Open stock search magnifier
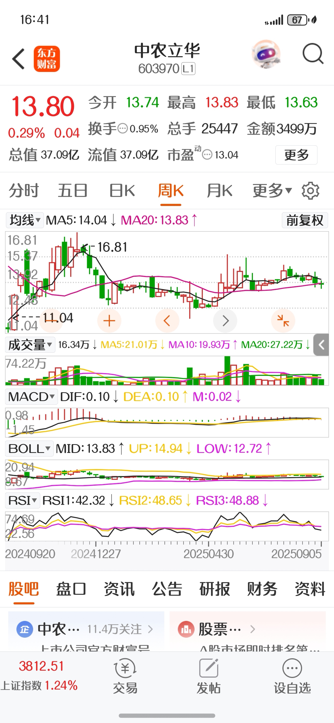 coord(313,53)
